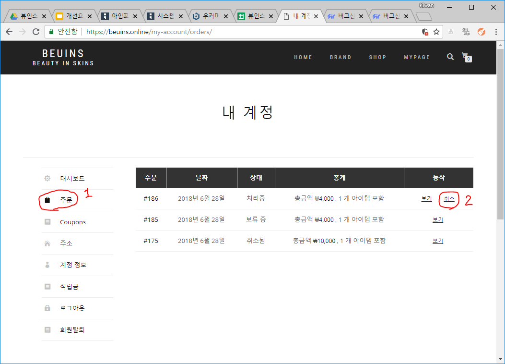Click the ₩10,000 total cell for order #175

339,241
